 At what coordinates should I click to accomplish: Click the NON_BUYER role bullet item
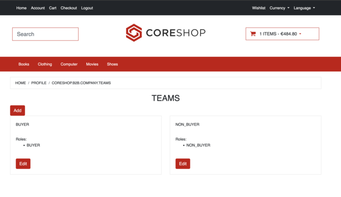point(199,145)
